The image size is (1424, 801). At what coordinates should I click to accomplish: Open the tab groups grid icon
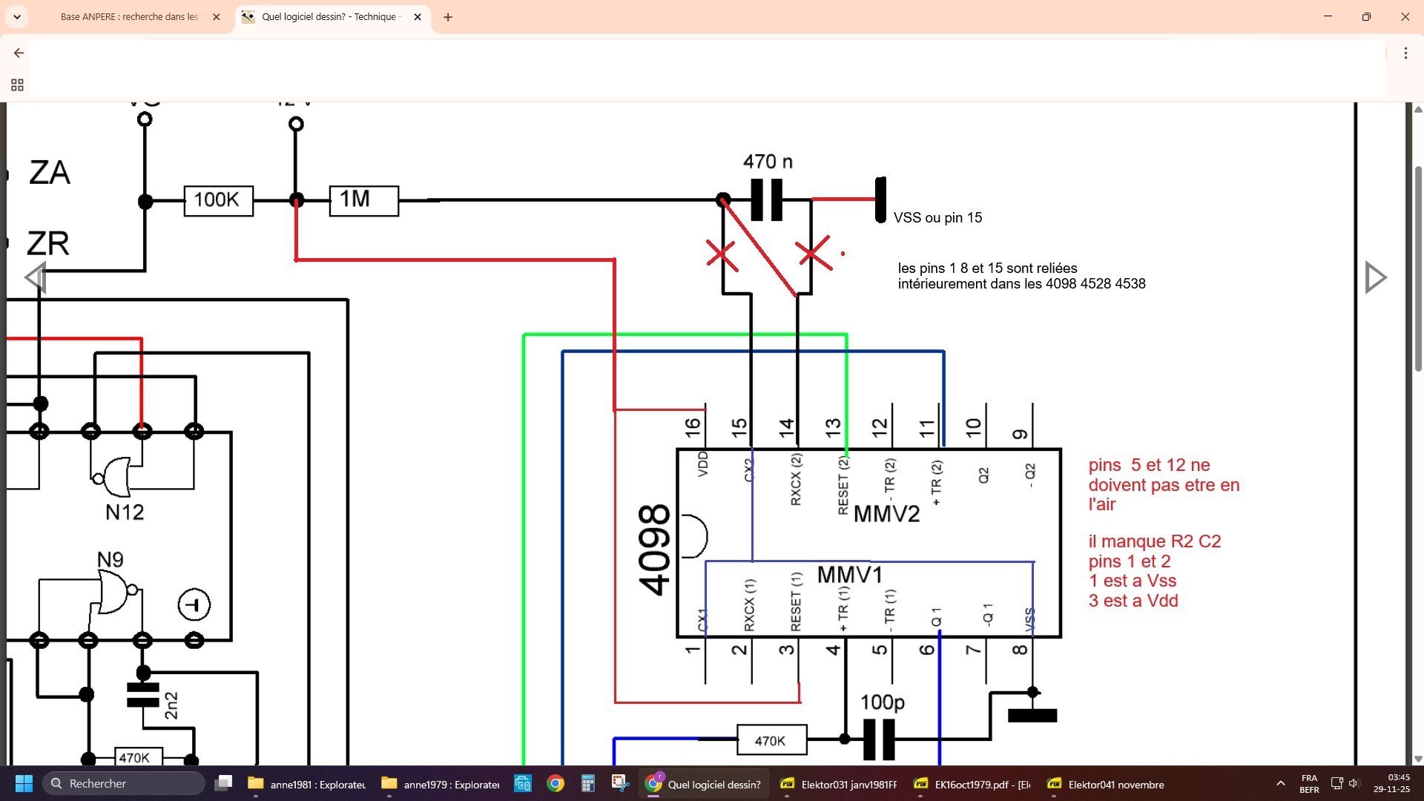[x=17, y=85]
